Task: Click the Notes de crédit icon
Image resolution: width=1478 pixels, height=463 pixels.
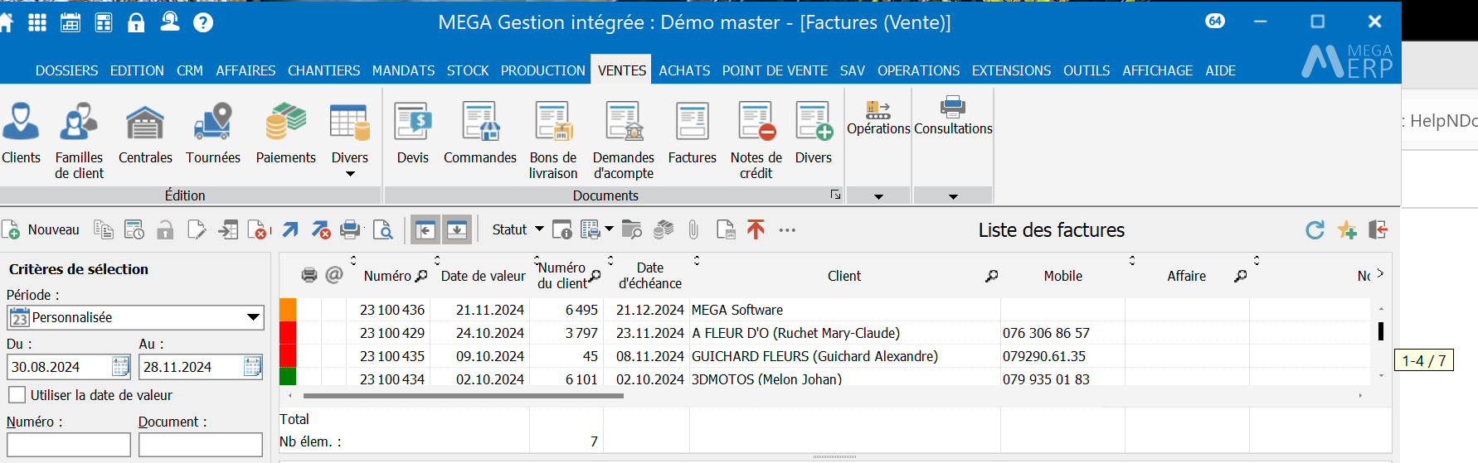Action: pos(756,139)
